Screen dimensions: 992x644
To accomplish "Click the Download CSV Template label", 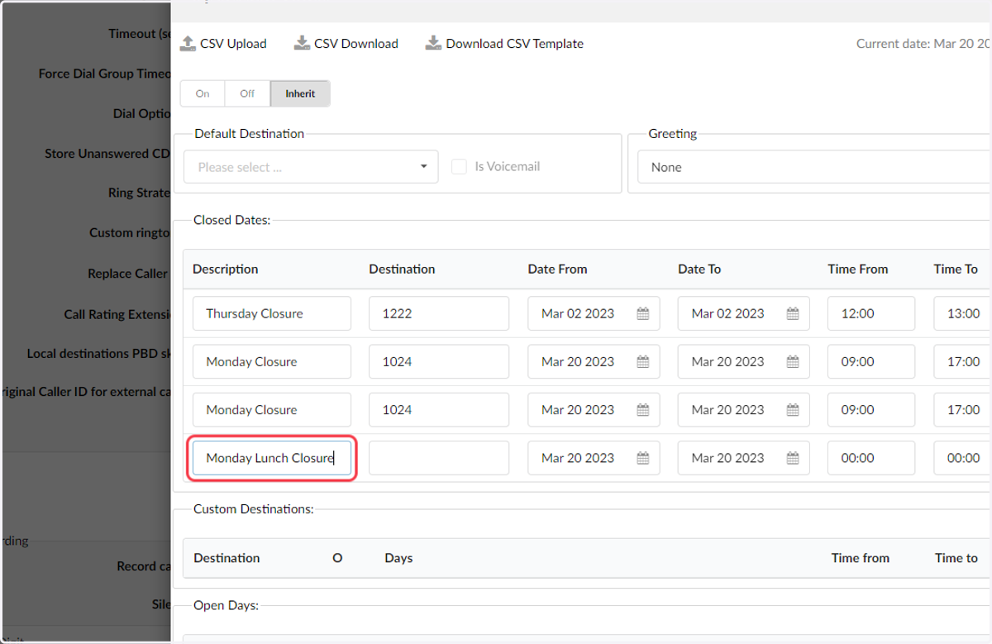I will [x=515, y=44].
